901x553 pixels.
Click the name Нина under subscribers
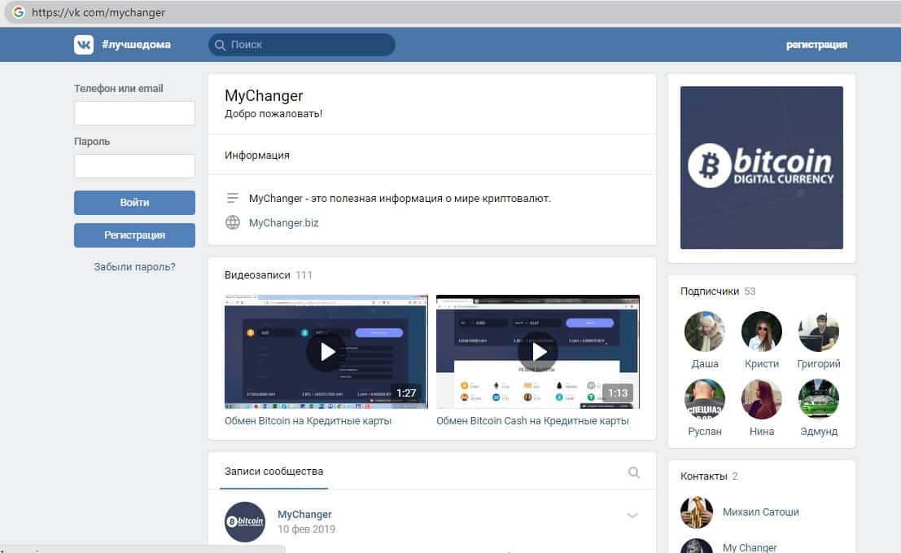[x=761, y=431]
